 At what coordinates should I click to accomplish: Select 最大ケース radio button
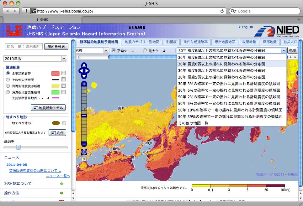[145, 50]
